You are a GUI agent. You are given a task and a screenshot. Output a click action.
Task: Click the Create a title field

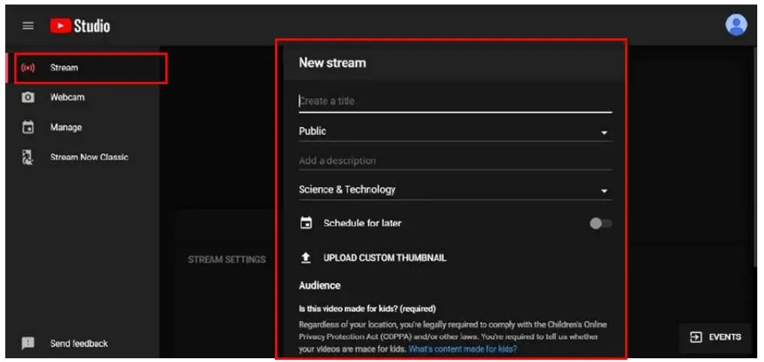click(454, 101)
